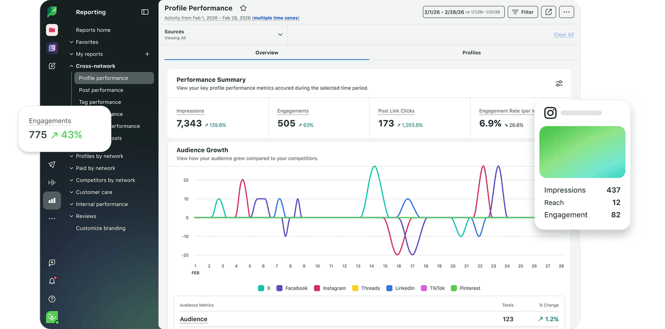The image size is (665, 329).
Task: Open the paper plane publishing icon
Action: click(52, 164)
